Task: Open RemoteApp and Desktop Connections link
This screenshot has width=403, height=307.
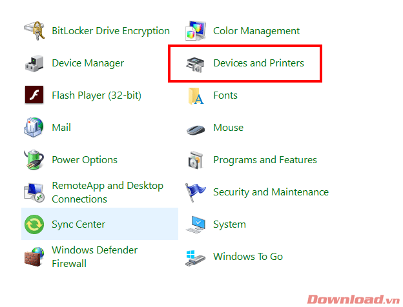Action: tap(107, 192)
